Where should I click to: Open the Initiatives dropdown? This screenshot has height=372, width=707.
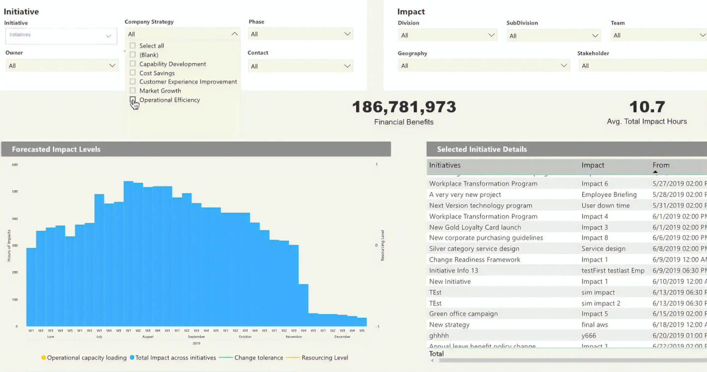coord(61,35)
